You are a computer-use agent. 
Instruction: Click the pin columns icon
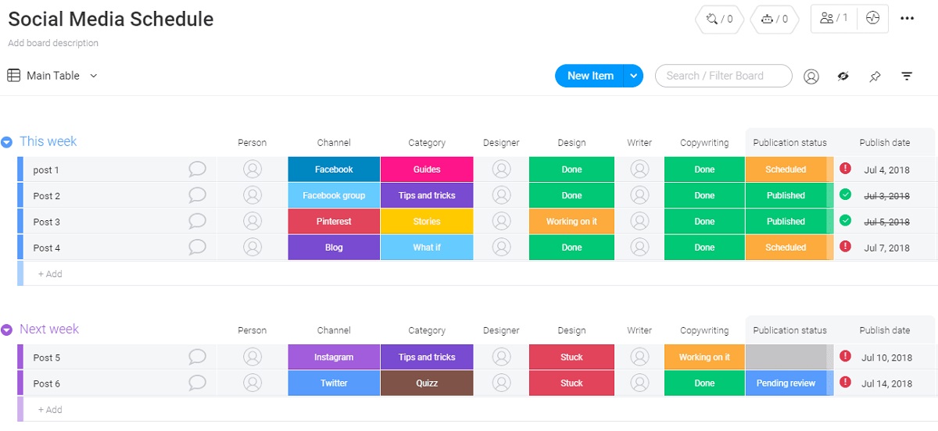coord(875,77)
